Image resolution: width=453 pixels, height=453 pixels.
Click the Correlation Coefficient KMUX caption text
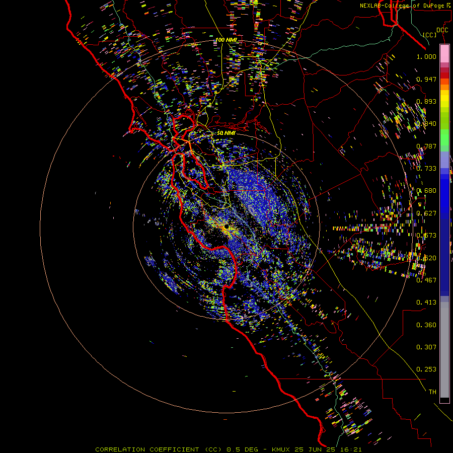(x=228, y=449)
